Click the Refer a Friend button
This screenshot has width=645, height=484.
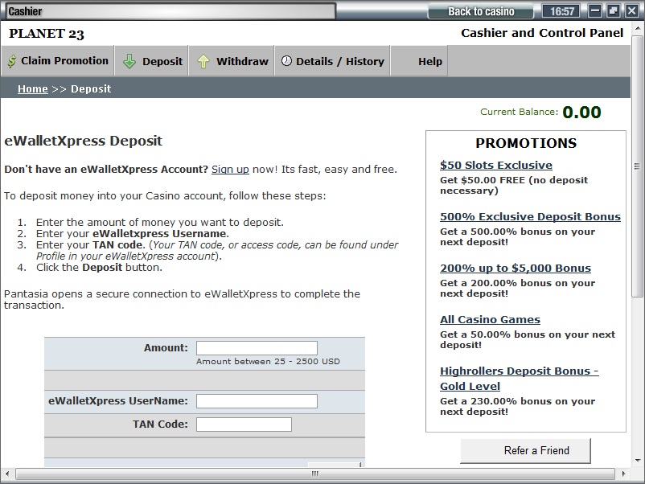pos(525,450)
